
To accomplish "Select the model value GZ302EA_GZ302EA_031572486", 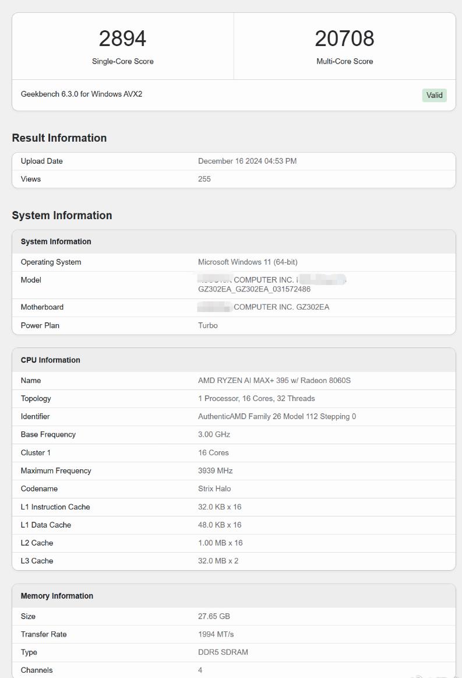I will (254, 289).
